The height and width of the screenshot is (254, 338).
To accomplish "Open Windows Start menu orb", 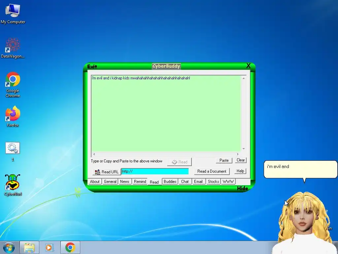I will tap(9, 247).
